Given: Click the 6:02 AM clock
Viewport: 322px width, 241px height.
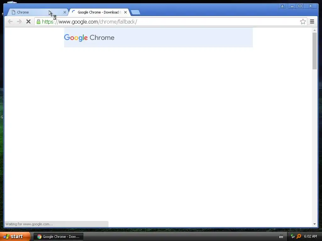Looking at the screenshot, I should 310,236.
